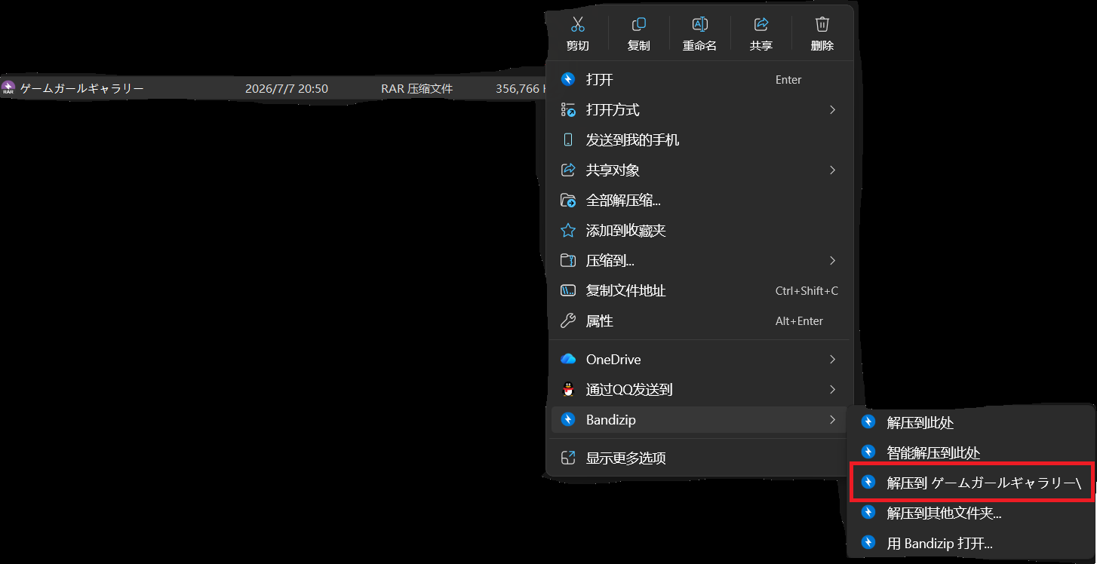1097x564 pixels.
Task: Click the icon beside 解压到此处
Action: point(868,422)
